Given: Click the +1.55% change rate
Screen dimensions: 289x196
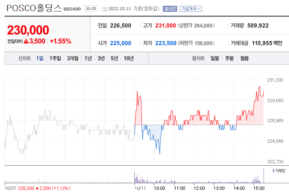Looking at the screenshot, I should click(x=60, y=41).
